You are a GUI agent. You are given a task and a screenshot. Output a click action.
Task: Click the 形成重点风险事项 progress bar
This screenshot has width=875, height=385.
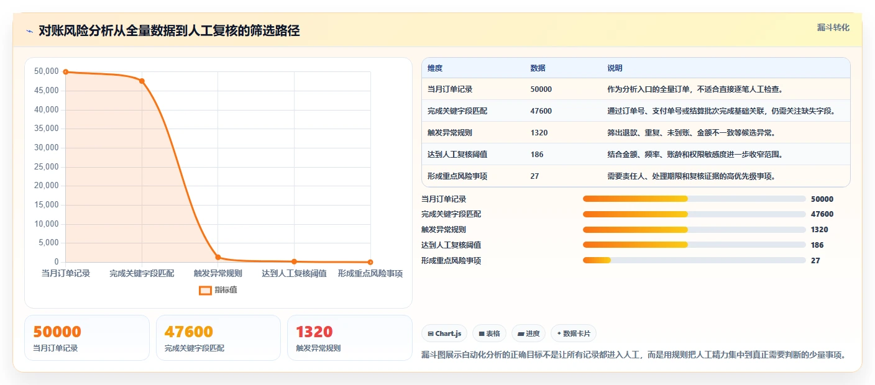pyautogui.click(x=694, y=260)
